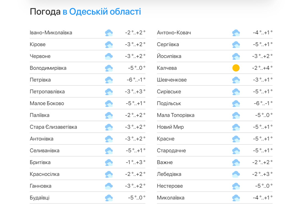Click the cloudy icon beside Петрівка
The width and height of the screenshot is (300, 211).
(109, 80)
